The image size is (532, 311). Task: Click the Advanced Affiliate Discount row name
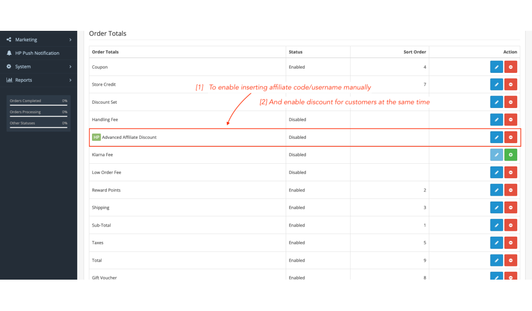click(x=129, y=137)
